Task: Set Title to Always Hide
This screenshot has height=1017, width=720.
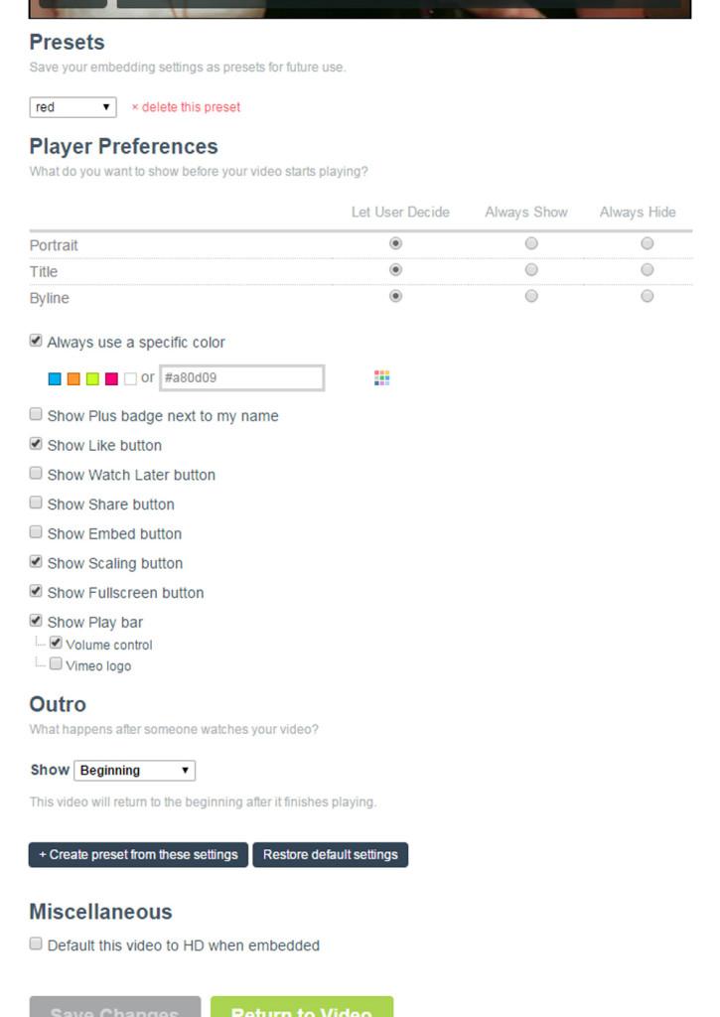Action: (648, 270)
